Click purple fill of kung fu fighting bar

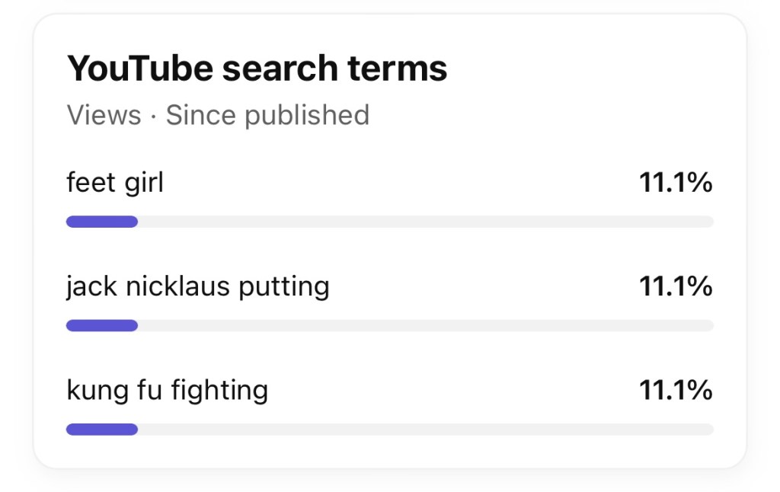102,430
